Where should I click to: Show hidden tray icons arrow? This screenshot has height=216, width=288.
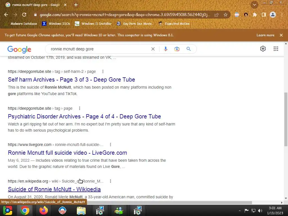click(x=240, y=210)
